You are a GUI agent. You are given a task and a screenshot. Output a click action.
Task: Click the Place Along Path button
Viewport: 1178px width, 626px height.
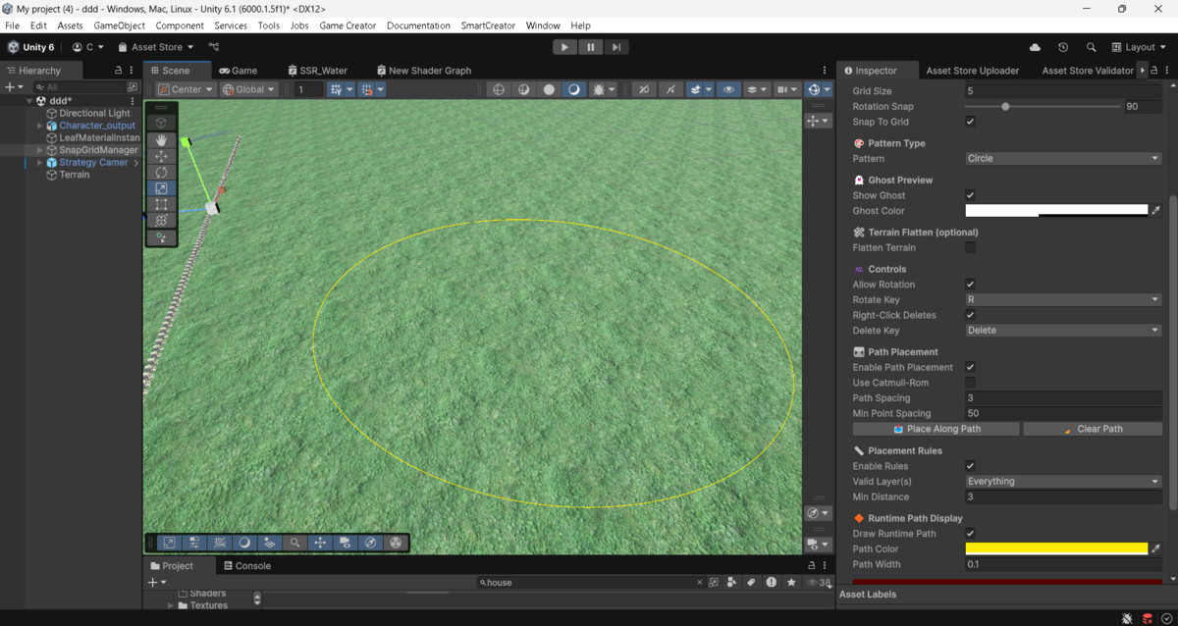coord(937,429)
